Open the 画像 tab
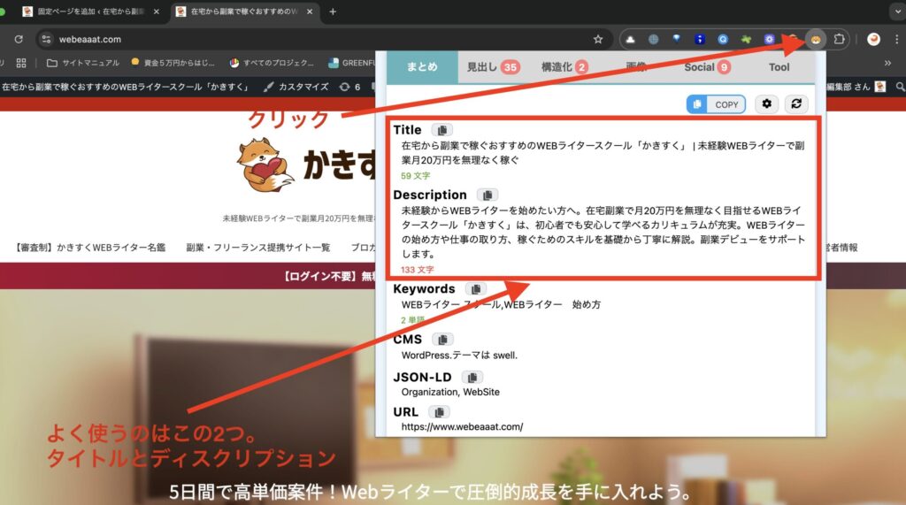The width and height of the screenshot is (906, 505). tap(636, 67)
